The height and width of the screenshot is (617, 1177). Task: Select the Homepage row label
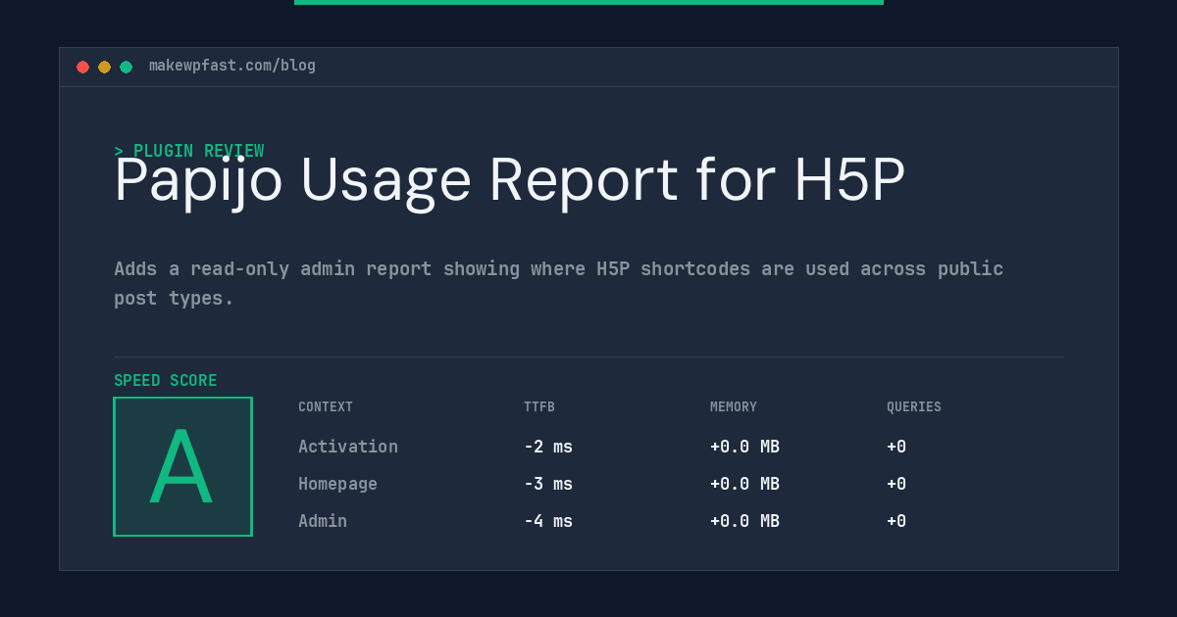337,484
